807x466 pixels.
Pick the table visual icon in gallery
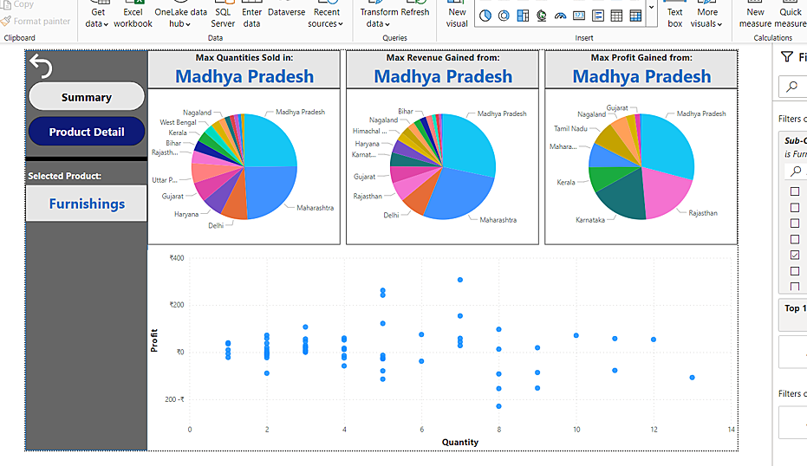pos(616,16)
